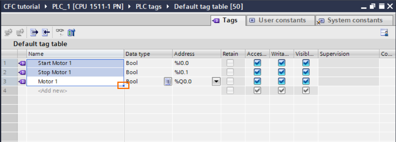The width and height of the screenshot is (396, 142).
Task: Select the Stop Motor 1 name cell
Action: (75, 72)
